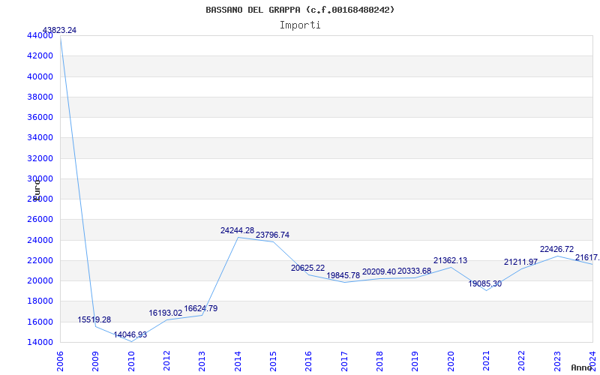600x375 pixels.
Task: Click the x-axis year 2010
Action: coord(130,361)
